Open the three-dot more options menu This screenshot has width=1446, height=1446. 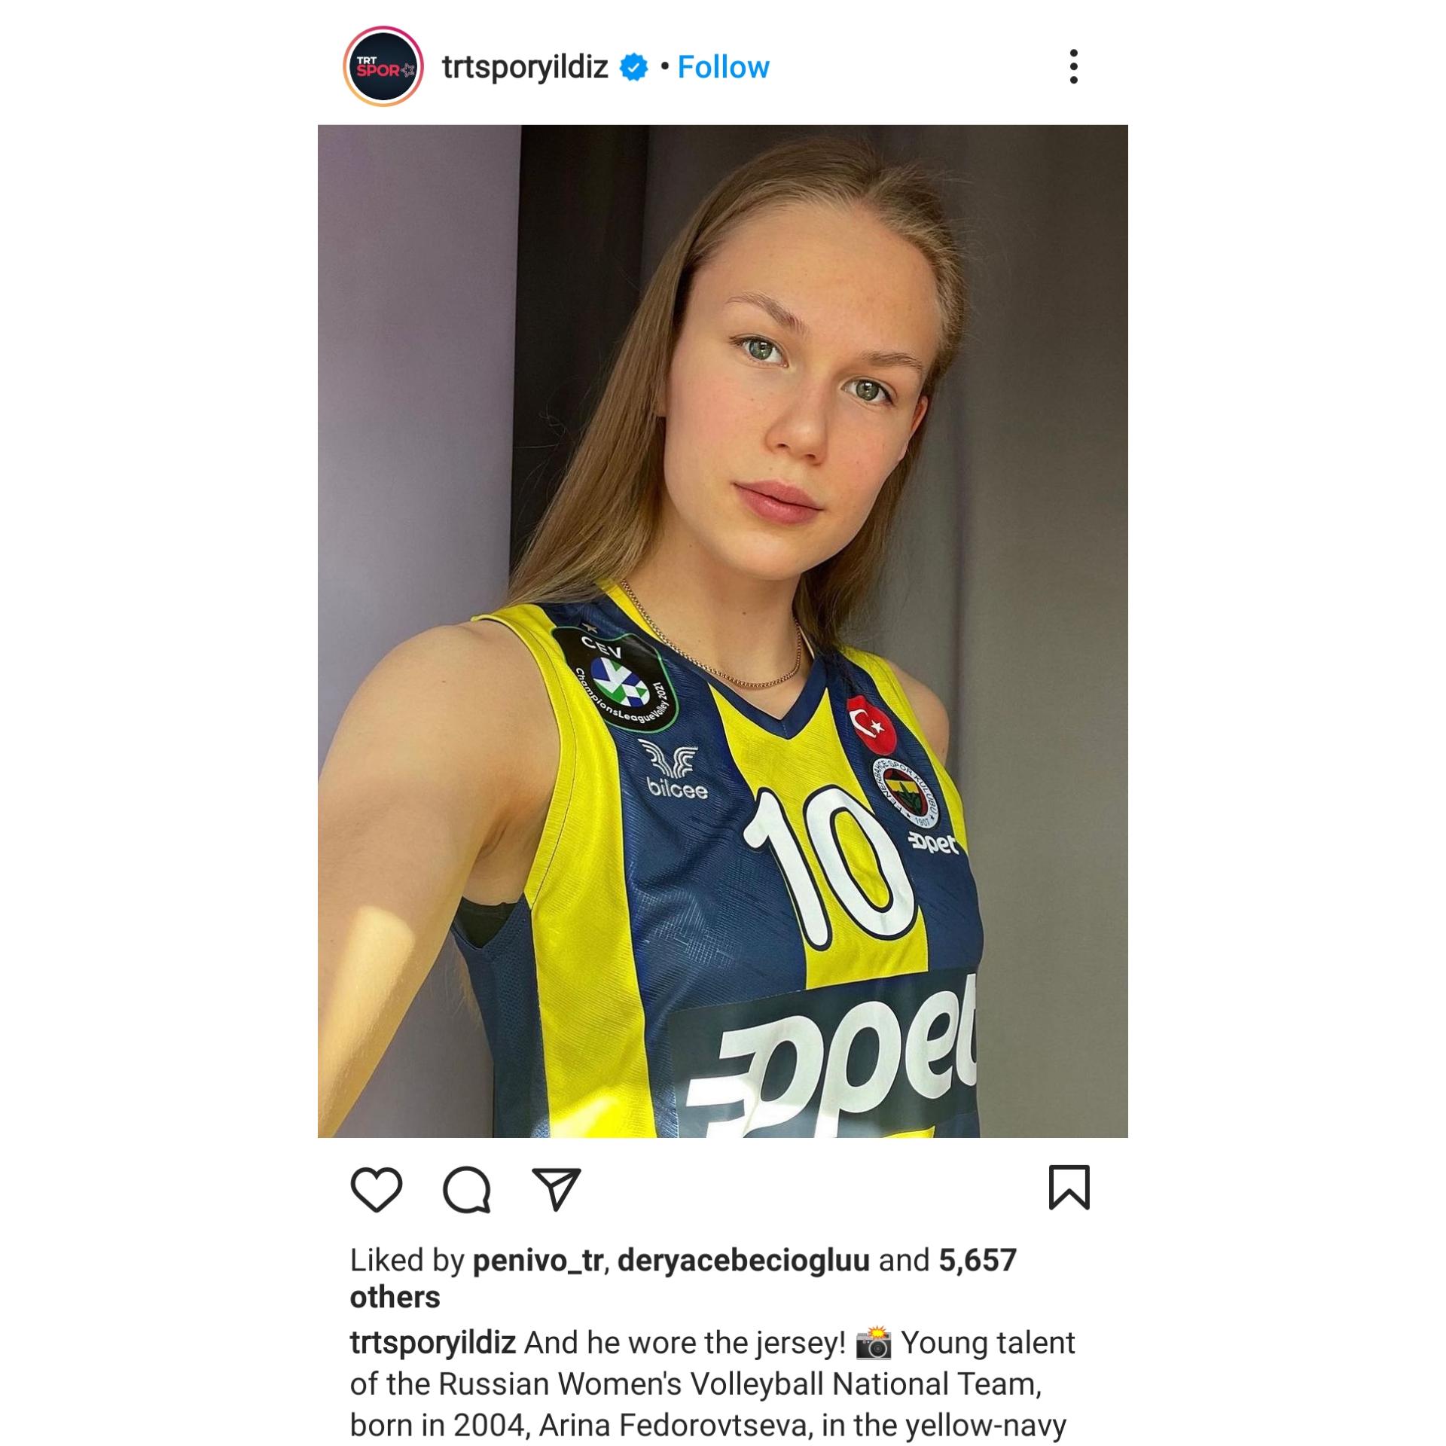click(x=1073, y=67)
